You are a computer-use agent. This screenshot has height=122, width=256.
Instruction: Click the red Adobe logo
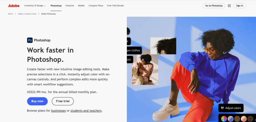point(14,6)
